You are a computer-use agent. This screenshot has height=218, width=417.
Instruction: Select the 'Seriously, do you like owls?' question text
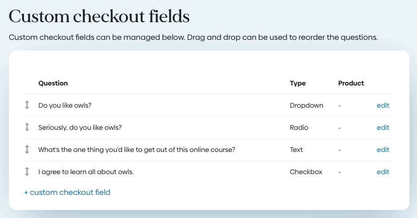80,128
